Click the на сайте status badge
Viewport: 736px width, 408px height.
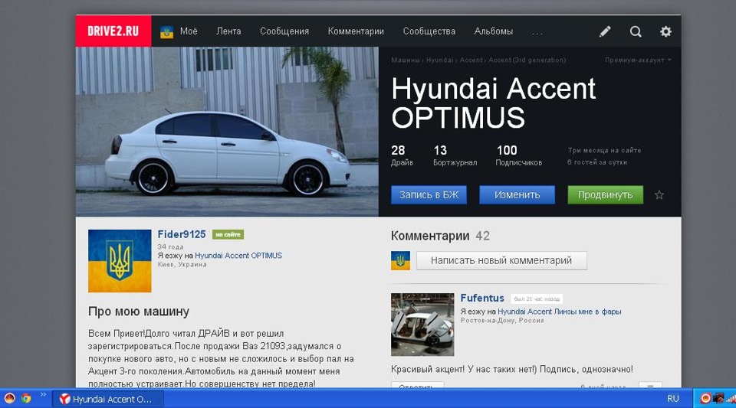click(228, 235)
